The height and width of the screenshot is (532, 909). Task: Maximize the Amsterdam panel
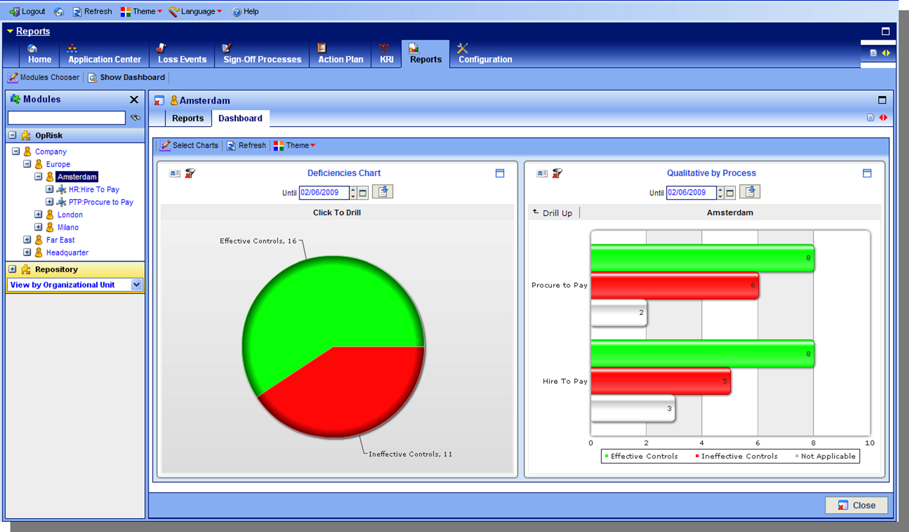(x=882, y=100)
